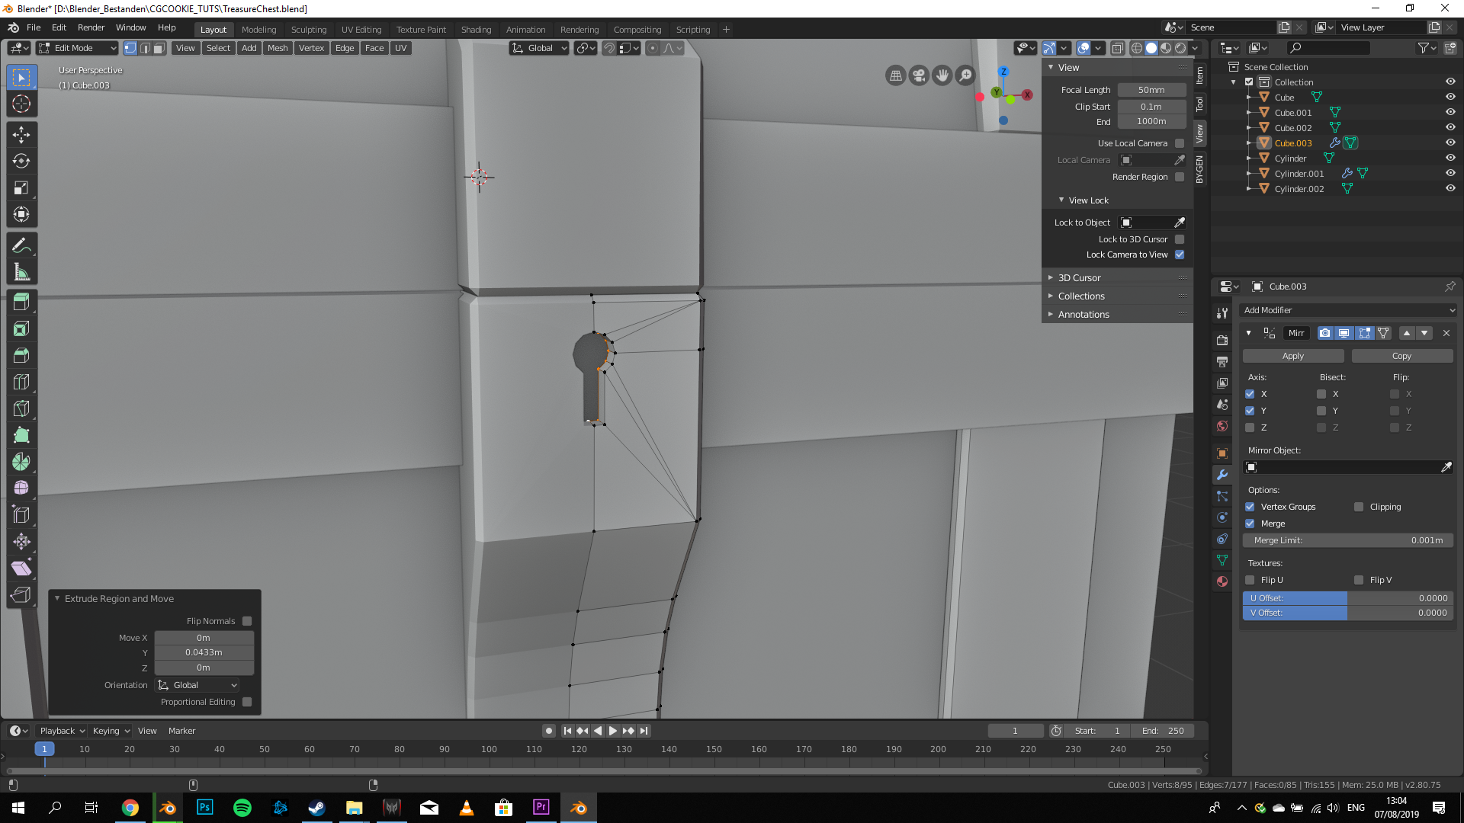The image size is (1464, 823).
Task: Select the Move tool in toolbar
Action: pos(21,135)
